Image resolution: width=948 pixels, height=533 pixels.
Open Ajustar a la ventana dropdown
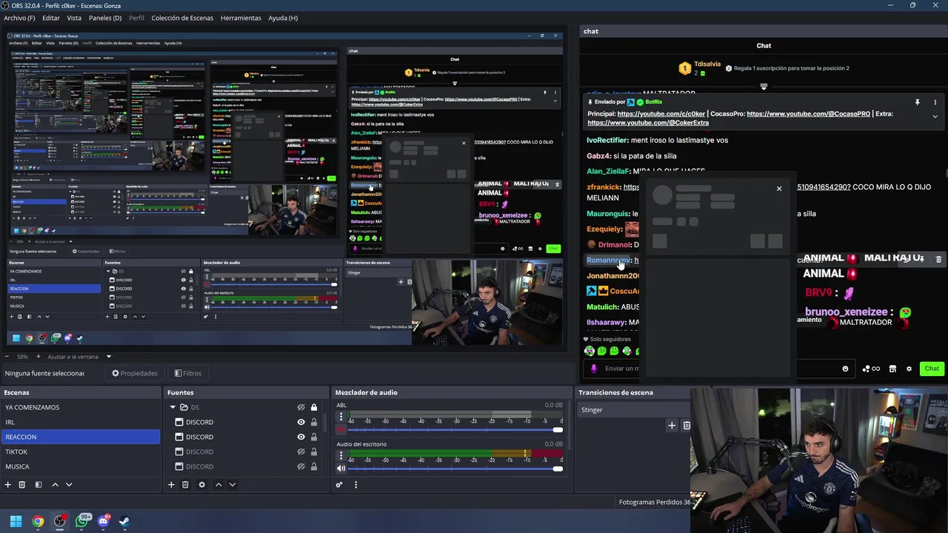click(x=79, y=357)
